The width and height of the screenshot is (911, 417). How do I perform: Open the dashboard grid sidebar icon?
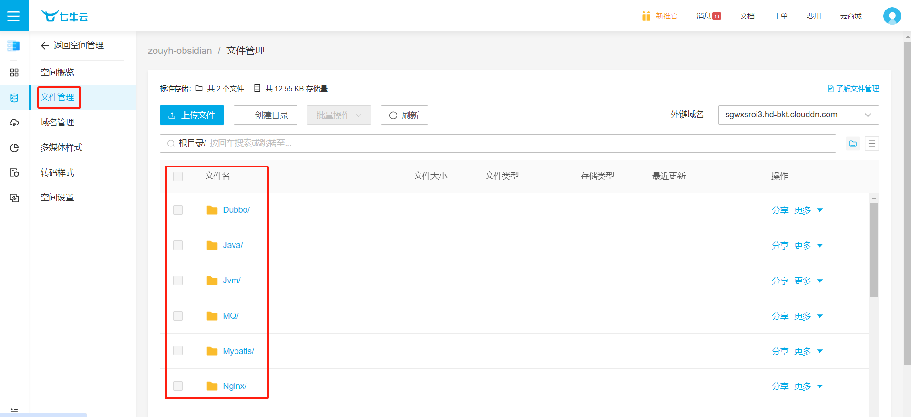pos(14,73)
